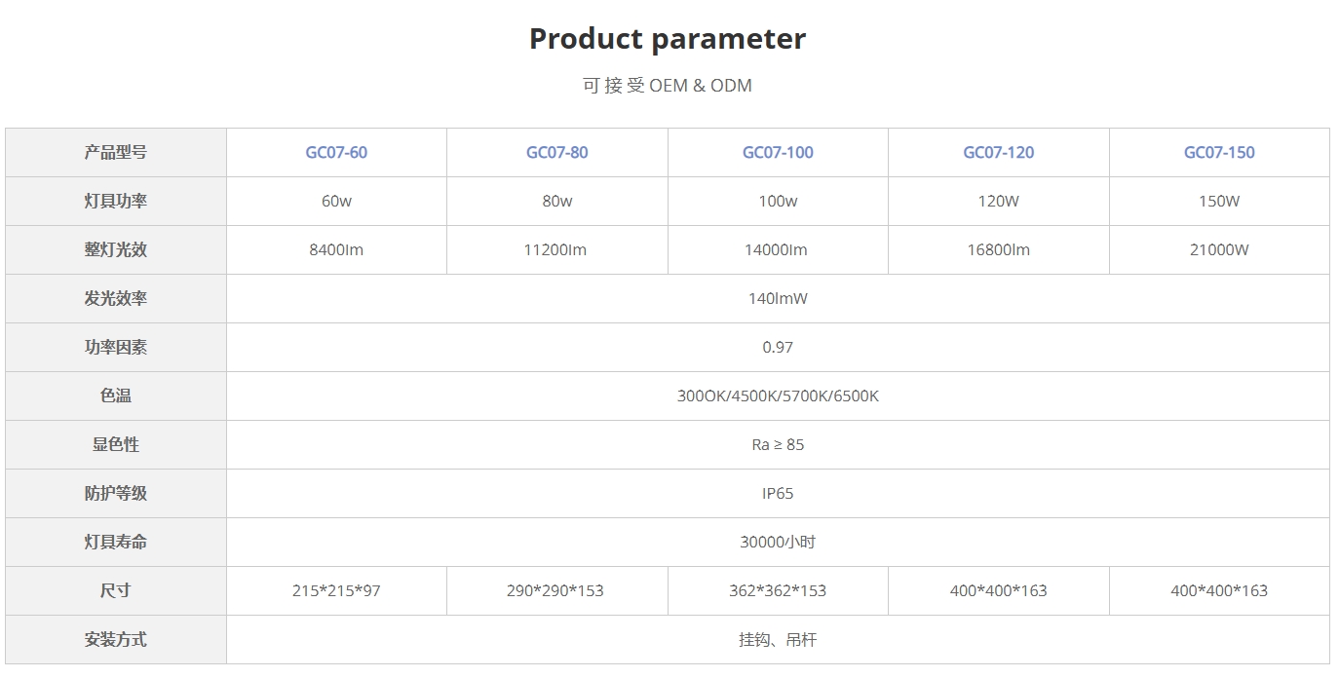
Task: Click the 60w power cell
Action: (x=336, y=202)
